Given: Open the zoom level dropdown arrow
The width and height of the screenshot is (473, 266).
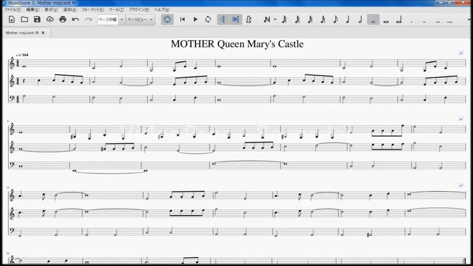Looking at the screenshot, I should 122,20.
